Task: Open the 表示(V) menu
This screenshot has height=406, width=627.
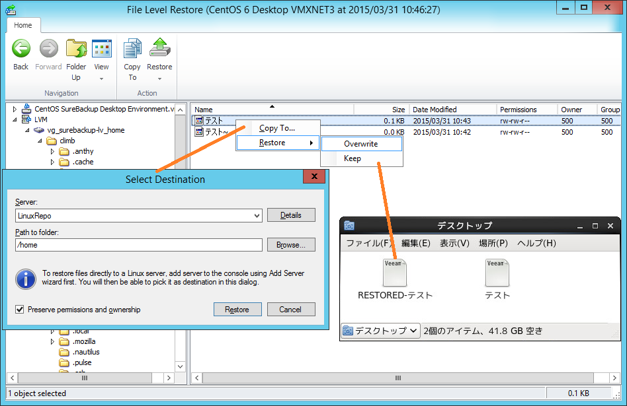Action: (x=454, y=243)
